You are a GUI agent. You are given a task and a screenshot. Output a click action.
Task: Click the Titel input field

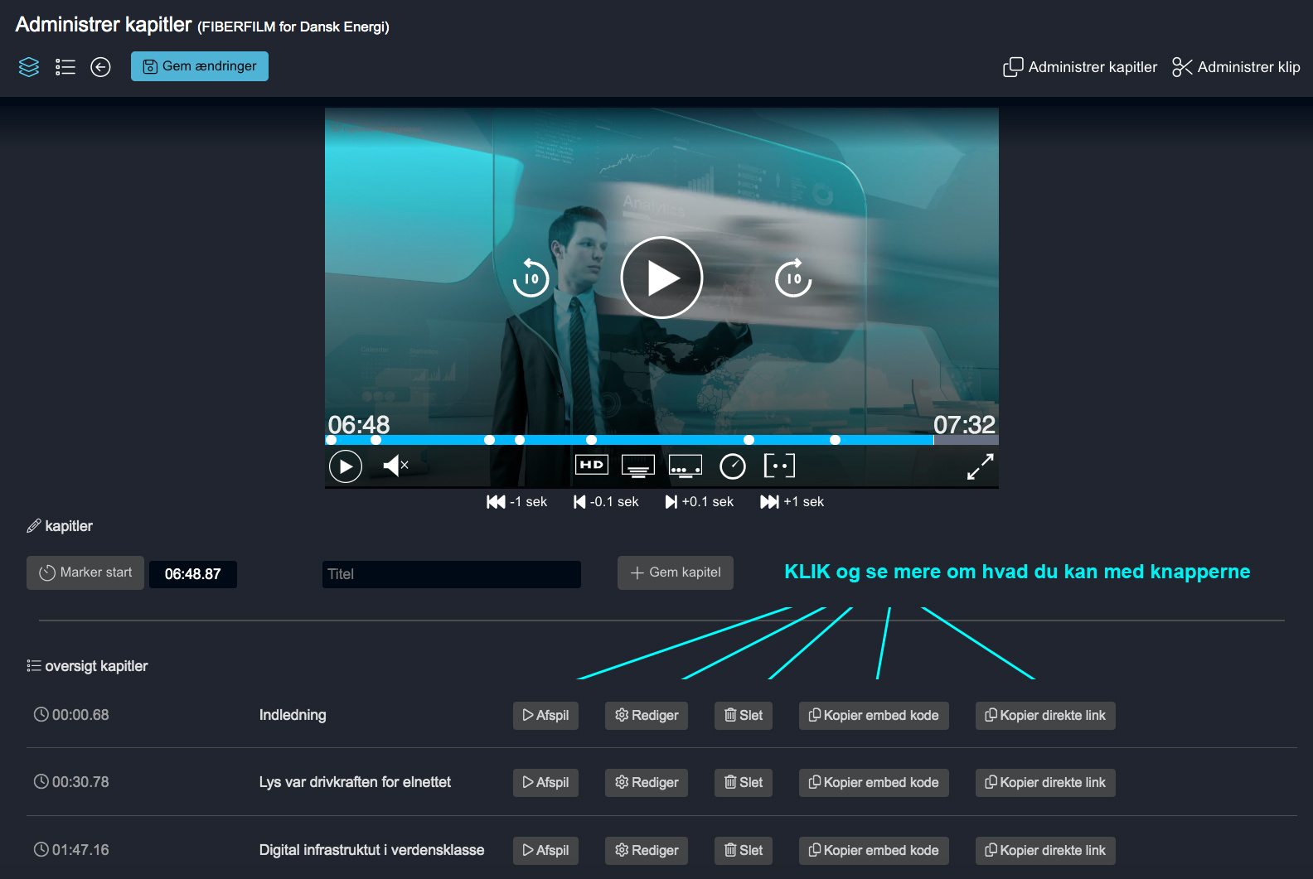coord(451,574)
